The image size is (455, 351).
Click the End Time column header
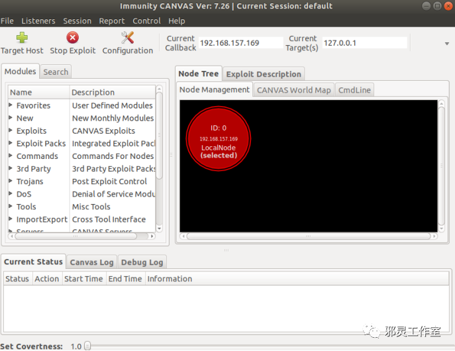[x=125, y=279]
